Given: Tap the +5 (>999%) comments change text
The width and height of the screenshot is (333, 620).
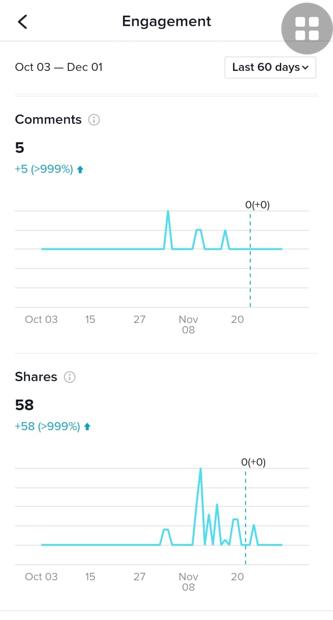Looking at the screenshot, I should click(x=44, y=170).
